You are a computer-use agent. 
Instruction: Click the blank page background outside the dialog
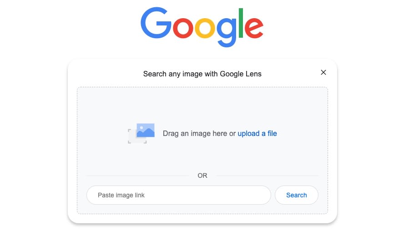coord(373,136)
